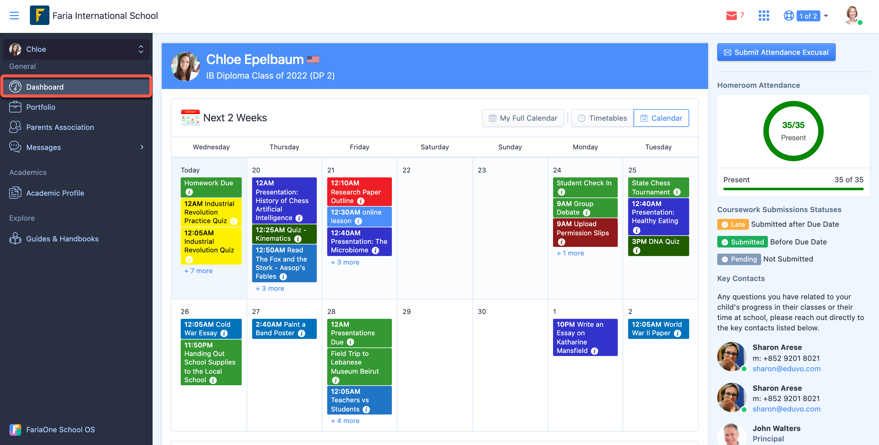Click the orange Late status badge
Screen dimensions: 879x445
click(733, 224)
